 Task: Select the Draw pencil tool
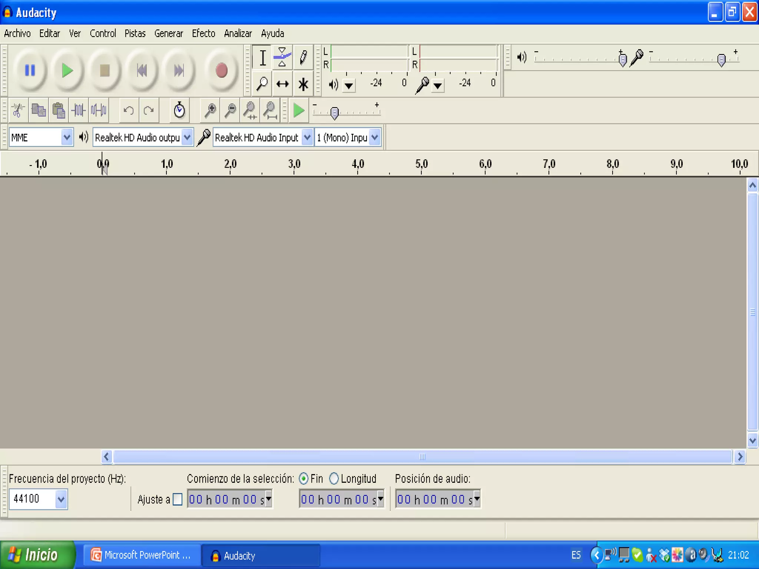pyautogui.click(x=303, y=57)
